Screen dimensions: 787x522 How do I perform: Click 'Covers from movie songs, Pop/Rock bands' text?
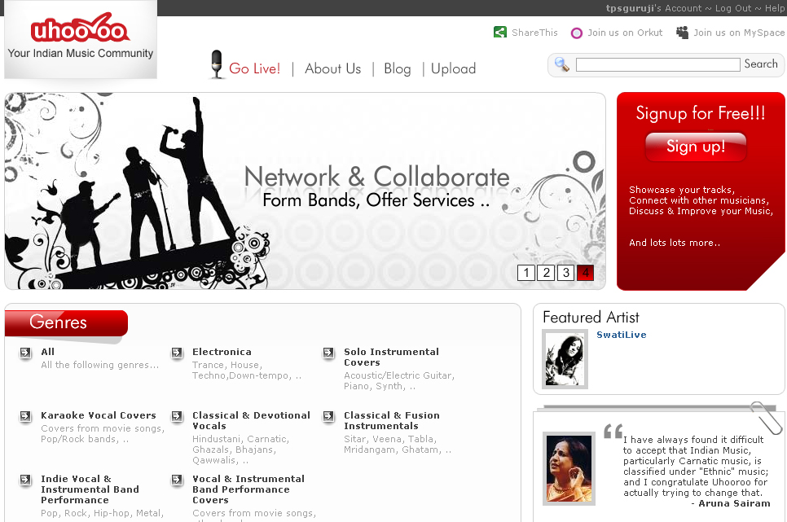103,434
